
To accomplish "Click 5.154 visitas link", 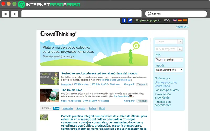I will point(75,101).
